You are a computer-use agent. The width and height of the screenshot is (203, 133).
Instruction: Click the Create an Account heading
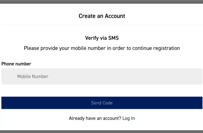click(x=102, y=16)
